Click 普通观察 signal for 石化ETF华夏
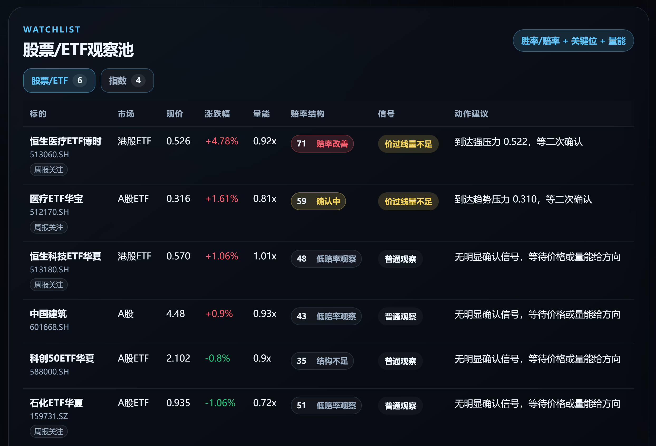The image size is (656, 446). tap(400, 406)
